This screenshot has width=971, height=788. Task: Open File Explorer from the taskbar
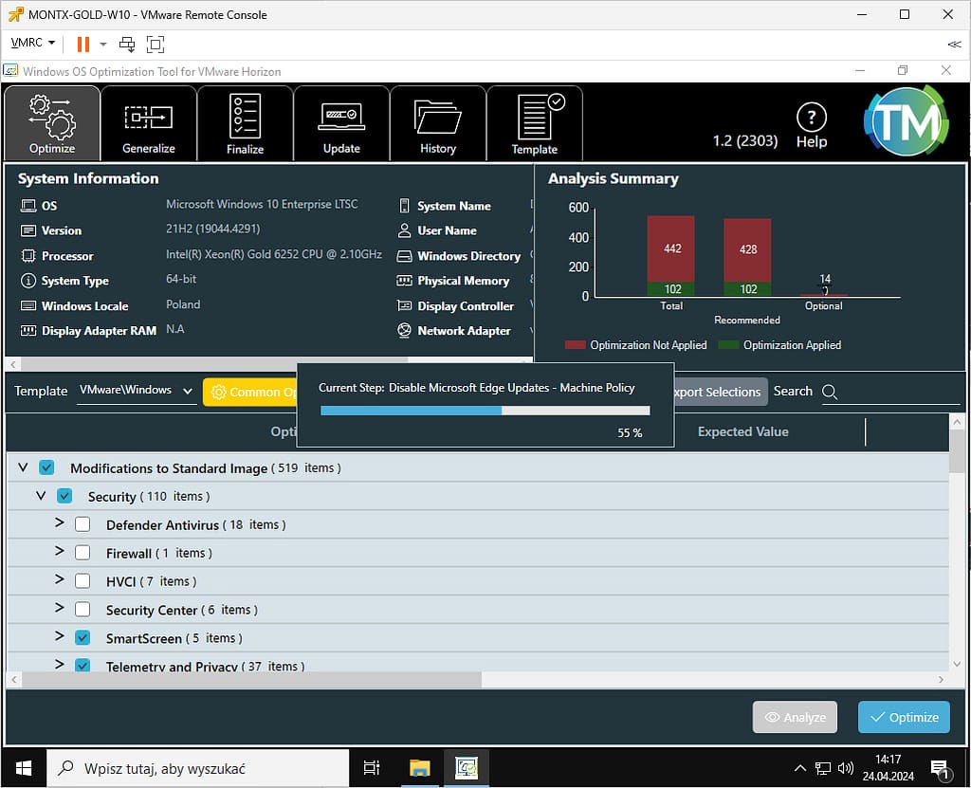coord(420,767)
